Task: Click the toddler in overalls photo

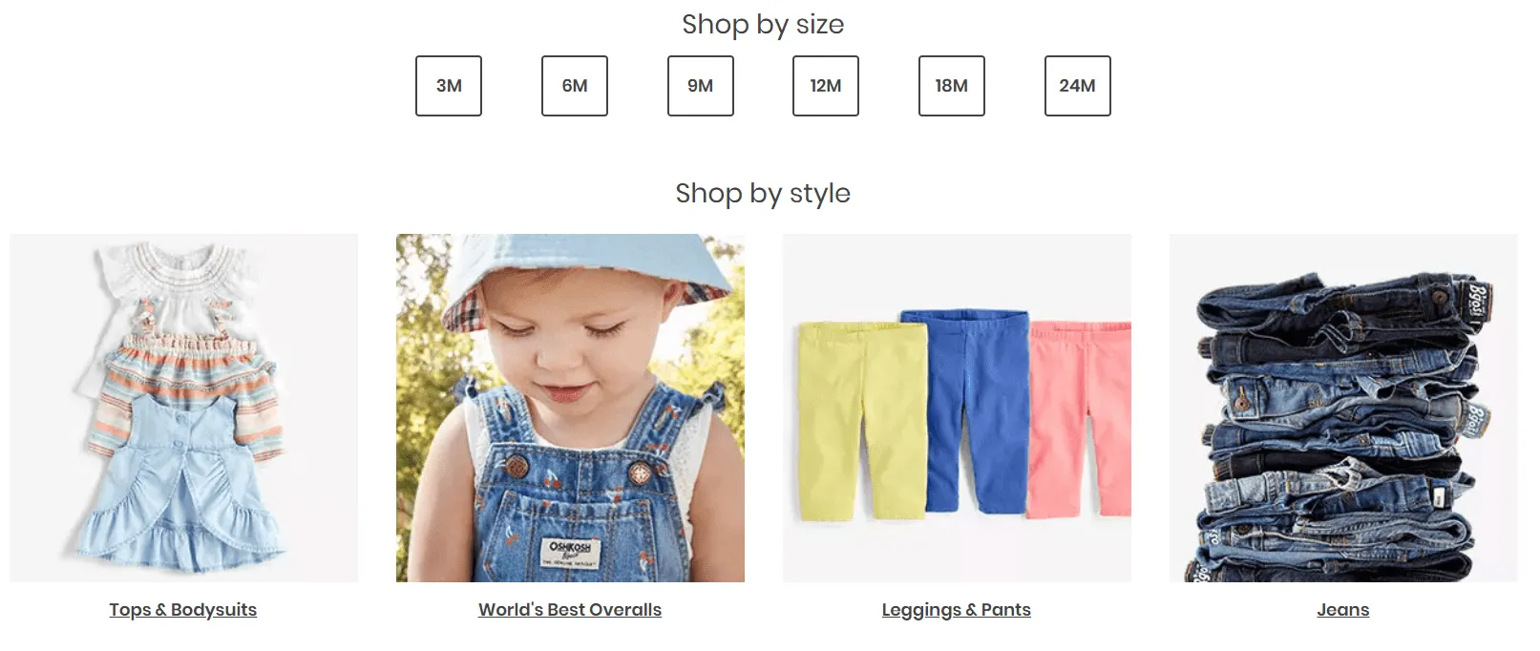Action: 570,408
